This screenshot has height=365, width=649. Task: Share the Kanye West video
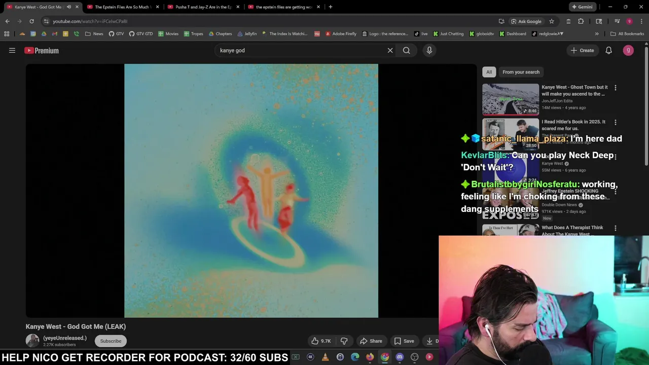tap(371, 341)
